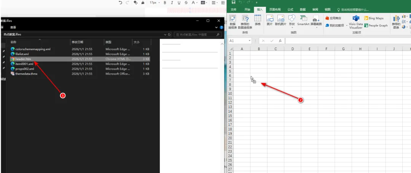Insert a Table (表格) from the ribbon

click(x=258, y=21)
